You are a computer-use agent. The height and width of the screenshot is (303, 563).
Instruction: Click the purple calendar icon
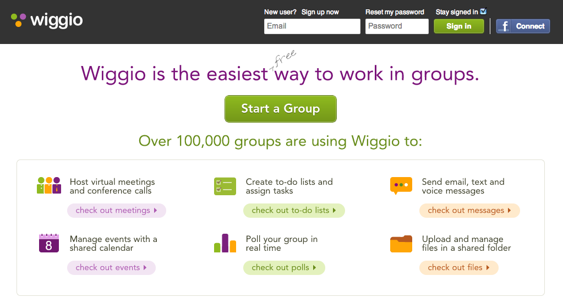(x=49, y=243)
